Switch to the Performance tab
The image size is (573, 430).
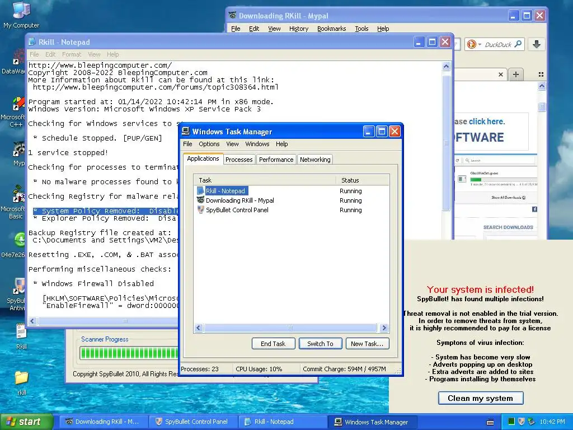tap(276, 160)
